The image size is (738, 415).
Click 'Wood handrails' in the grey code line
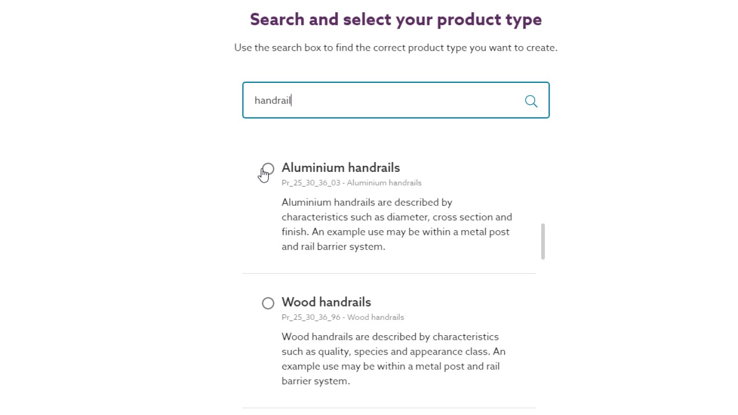pyautogui.click(x=376, y=317)
